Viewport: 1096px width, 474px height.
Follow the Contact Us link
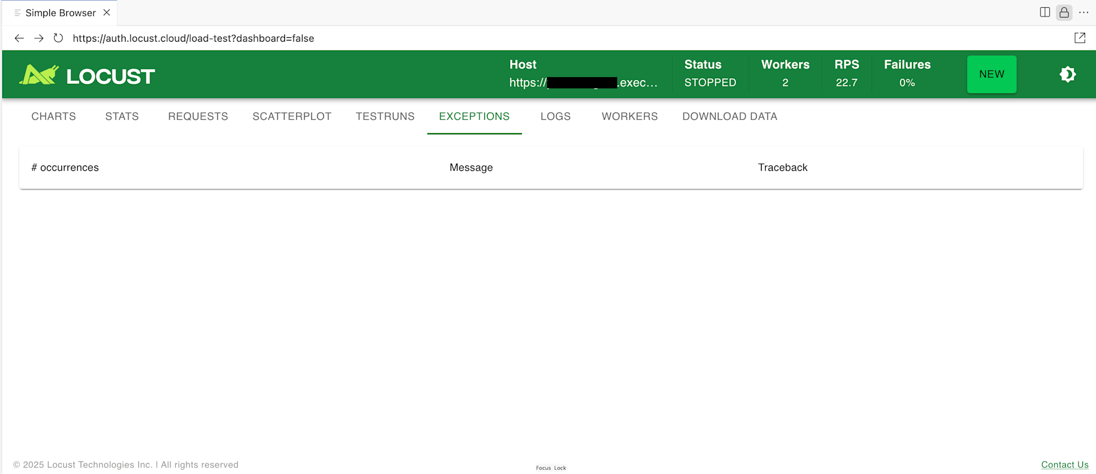[1065, 465]
